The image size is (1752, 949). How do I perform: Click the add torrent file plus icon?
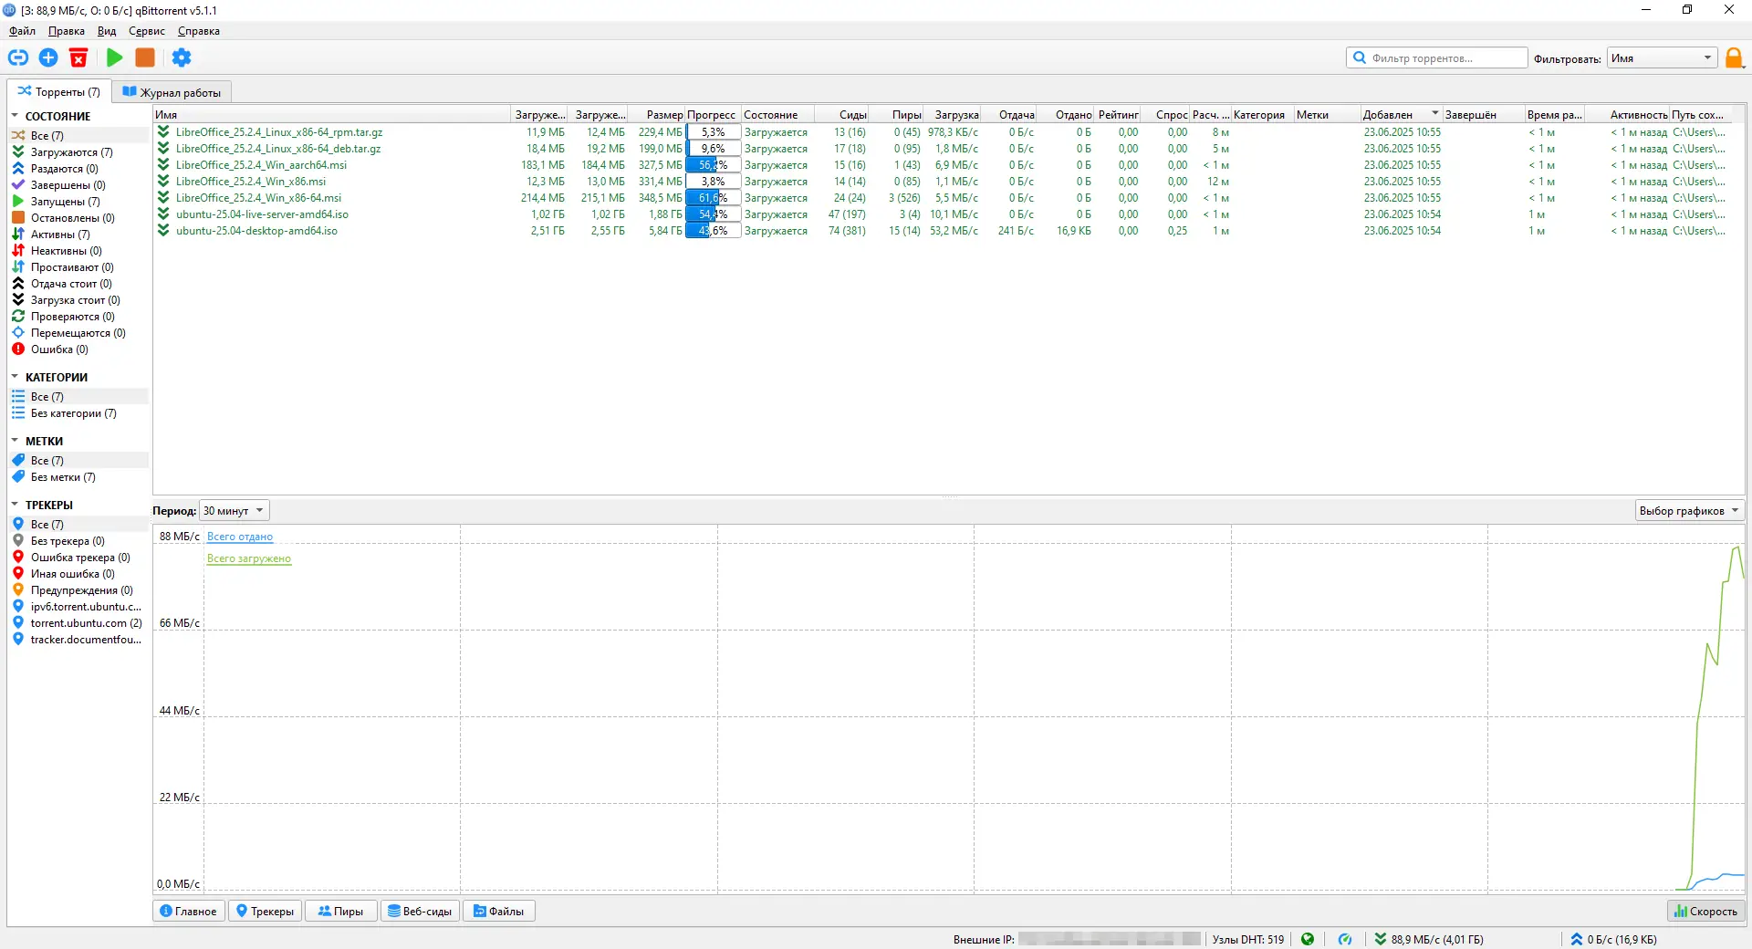click(x=48, y=57)
